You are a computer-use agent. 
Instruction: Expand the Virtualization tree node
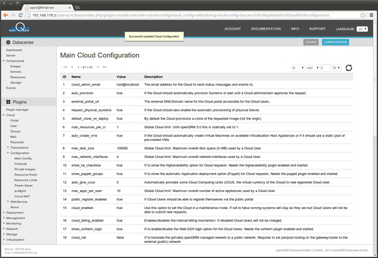pos(4,240)
